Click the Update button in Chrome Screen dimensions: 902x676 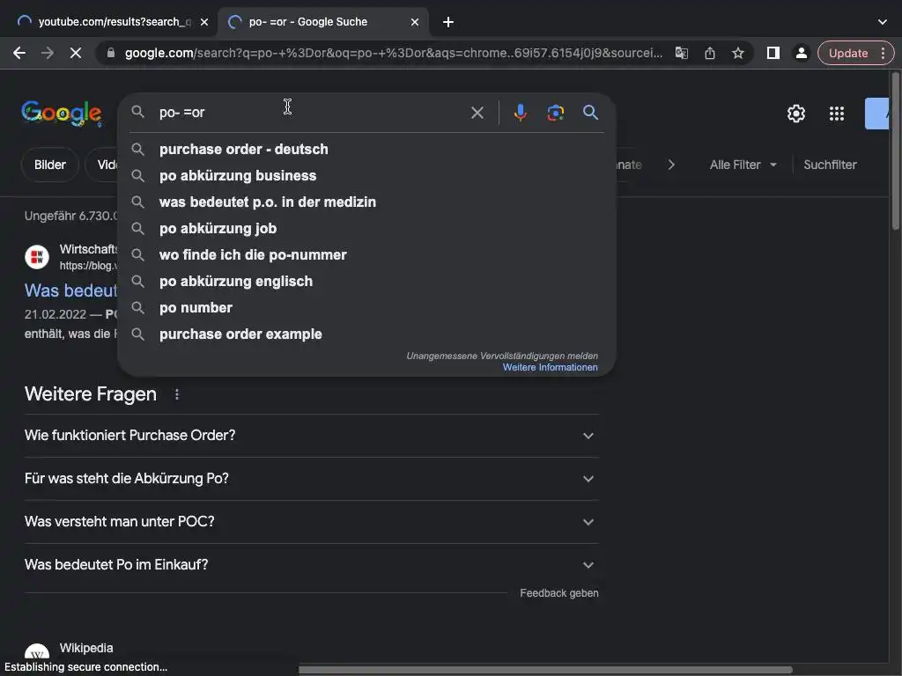[x=848, y=54]
